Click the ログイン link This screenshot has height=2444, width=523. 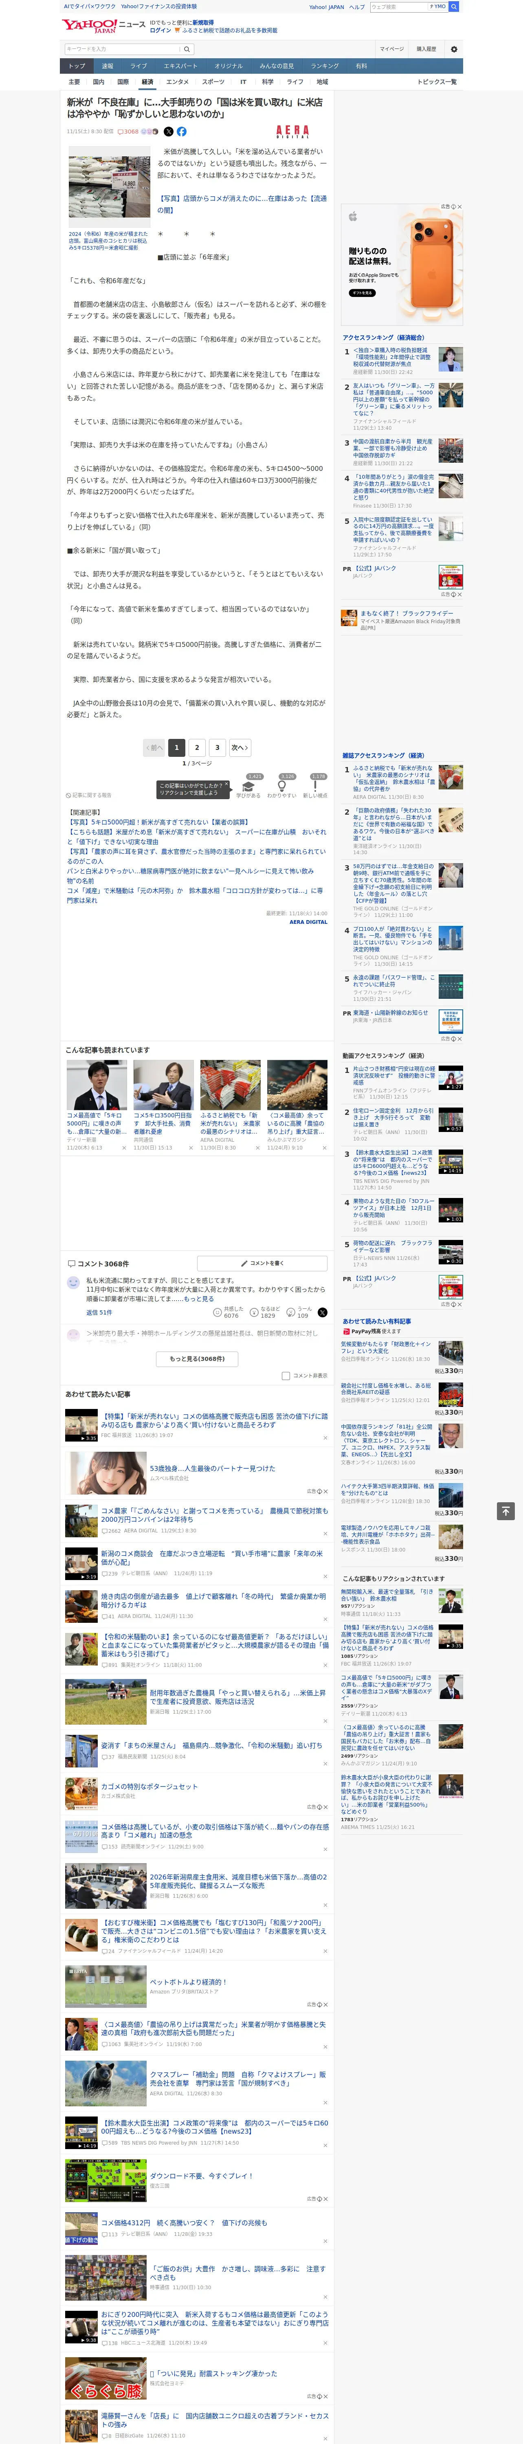[160, 31]
